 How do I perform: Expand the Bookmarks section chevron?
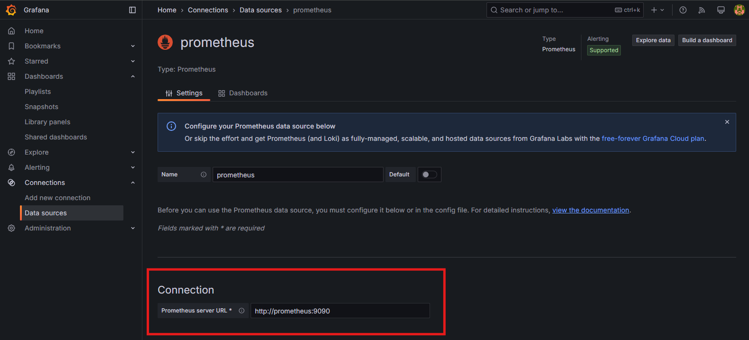pyautogui.click(x=133, y=46)
